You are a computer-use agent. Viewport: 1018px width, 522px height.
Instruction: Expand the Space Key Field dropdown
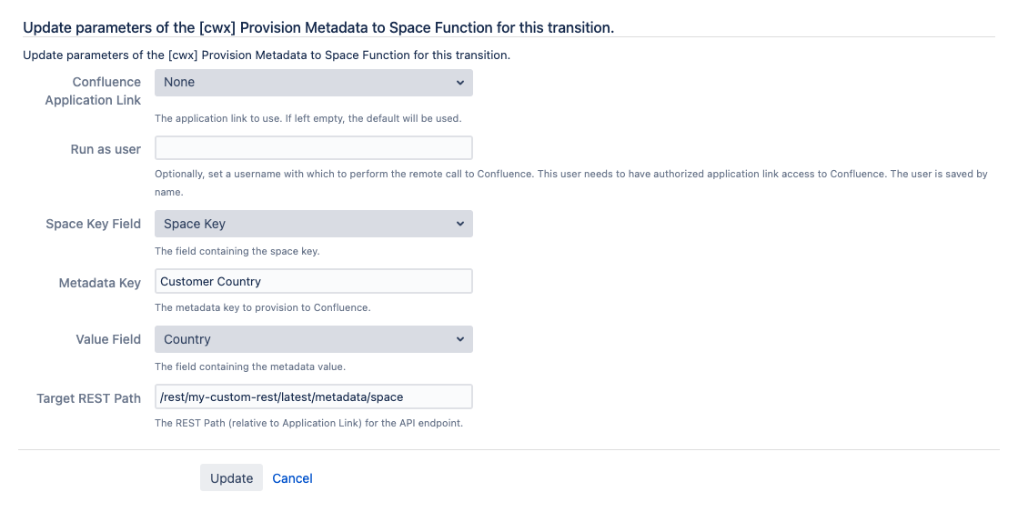[314, 224]
